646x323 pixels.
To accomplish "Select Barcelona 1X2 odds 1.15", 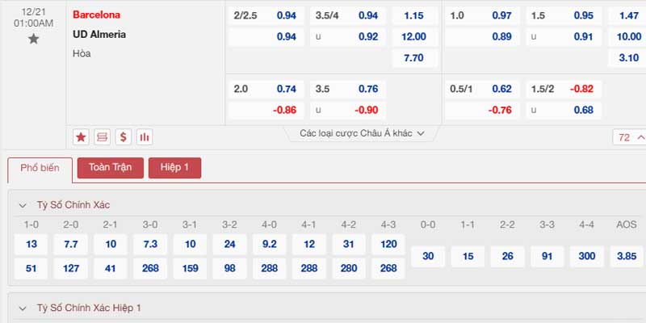I will click(414, 15).
